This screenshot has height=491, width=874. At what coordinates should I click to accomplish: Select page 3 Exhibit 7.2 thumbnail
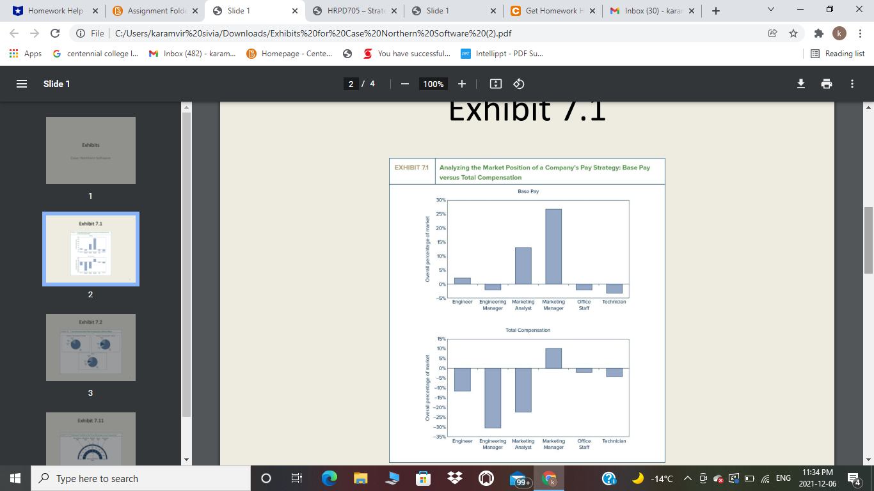[91, 347]
